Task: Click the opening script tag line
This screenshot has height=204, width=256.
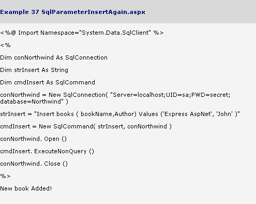Action: (x=5, y=45)
